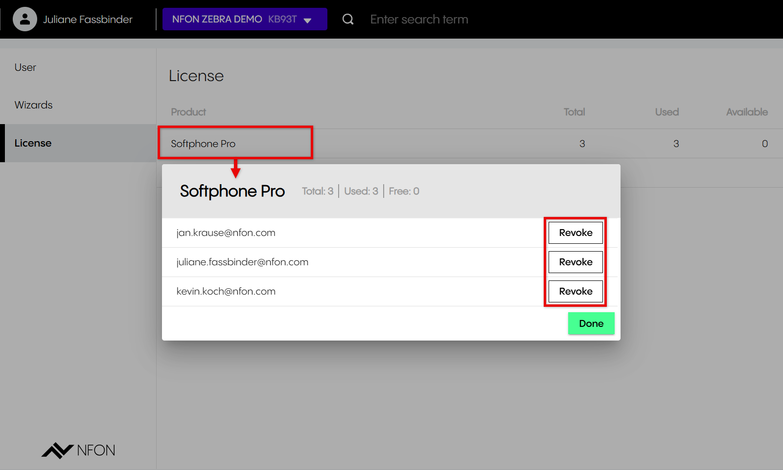Viewport: 783px width, 470px height.
Task: Revoke license for kevin.koch@nfon.com
Action: point(576,291)
